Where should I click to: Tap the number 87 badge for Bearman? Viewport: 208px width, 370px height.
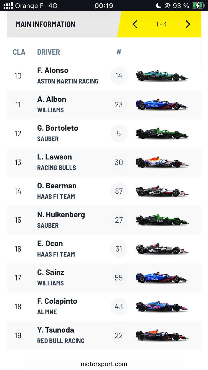click(119, 191)
